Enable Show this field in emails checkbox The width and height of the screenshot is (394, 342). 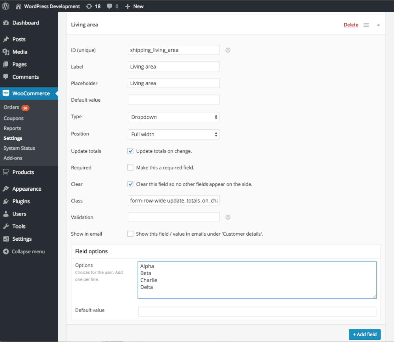tap(130, 234)
